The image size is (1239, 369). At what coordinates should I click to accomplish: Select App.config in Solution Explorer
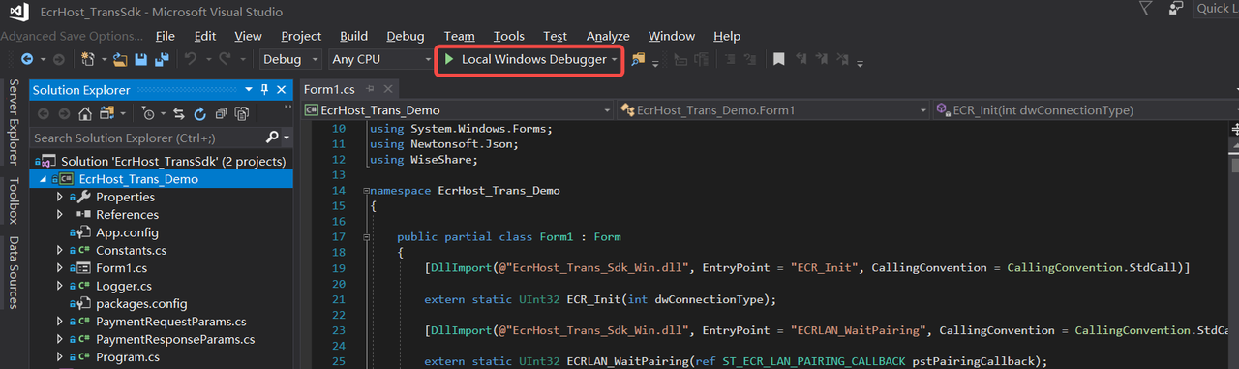[127, 232]
